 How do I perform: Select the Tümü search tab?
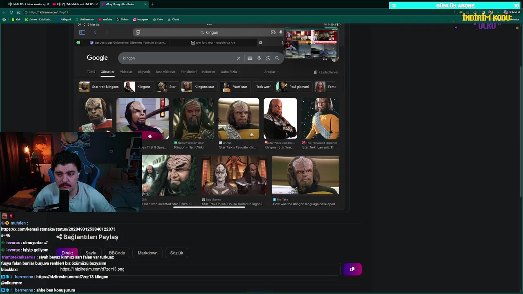(91, 72)
